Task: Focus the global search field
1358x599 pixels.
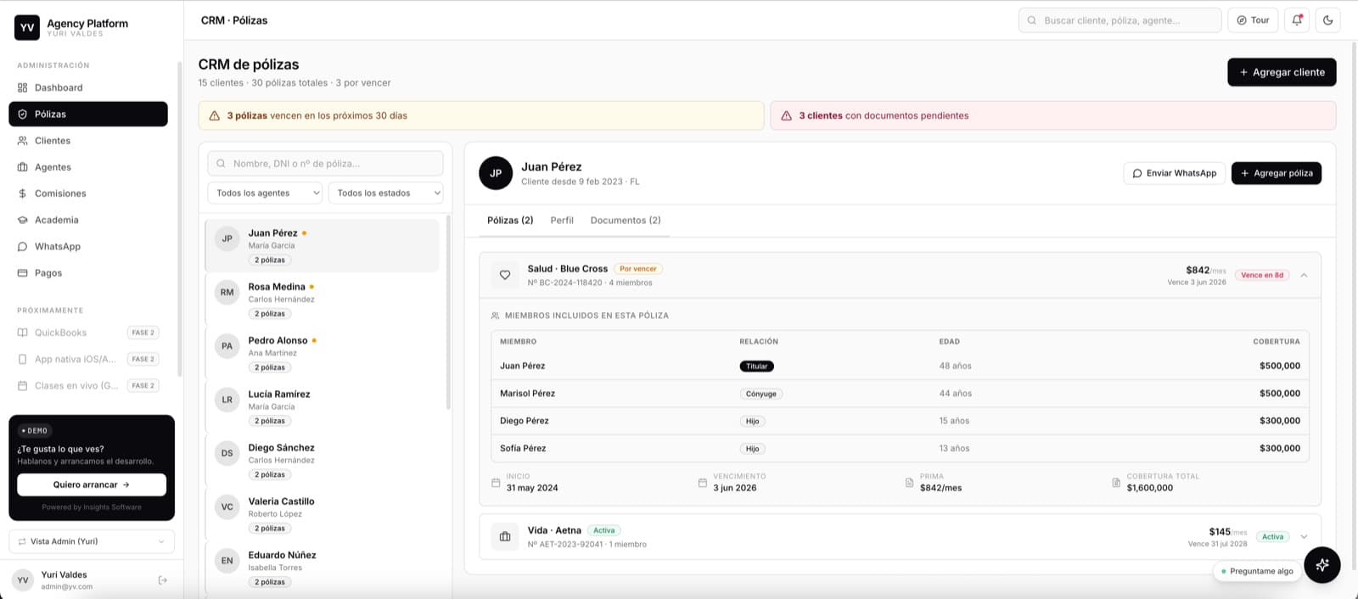Action: 1120,20
